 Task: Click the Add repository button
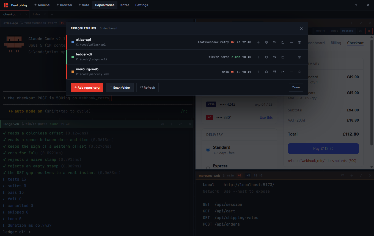[87, 88]
